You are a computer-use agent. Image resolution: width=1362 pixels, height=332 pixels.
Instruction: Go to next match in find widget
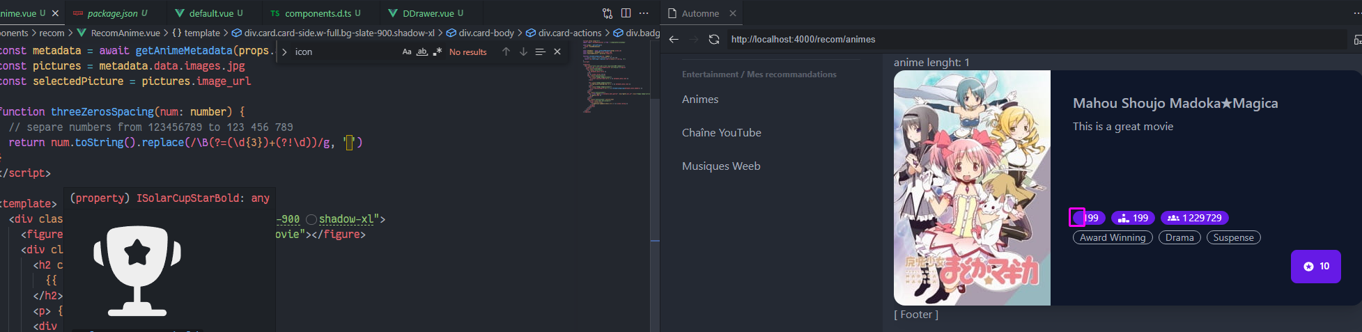[523, 52]
